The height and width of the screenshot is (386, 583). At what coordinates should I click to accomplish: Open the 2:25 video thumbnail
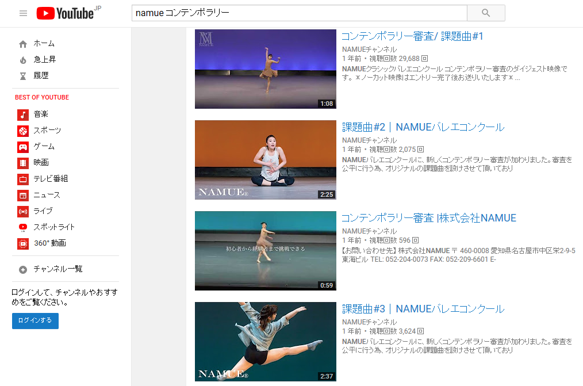(266, 160)
